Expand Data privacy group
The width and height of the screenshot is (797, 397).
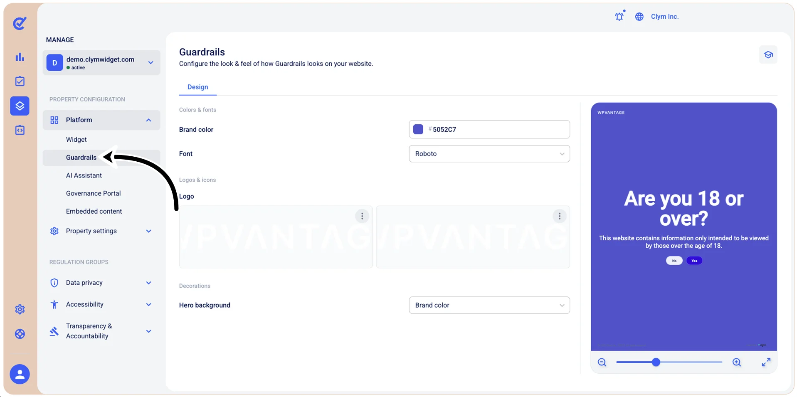(101, 283)
